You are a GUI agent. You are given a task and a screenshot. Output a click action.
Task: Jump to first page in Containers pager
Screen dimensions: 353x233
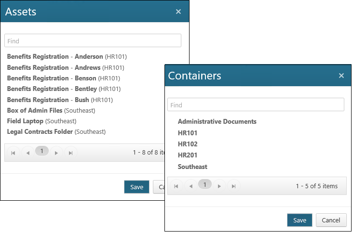(176, 186)
